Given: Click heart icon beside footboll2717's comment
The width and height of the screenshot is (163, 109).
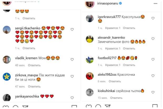Looking at the screenshot, I should [153, 59].
